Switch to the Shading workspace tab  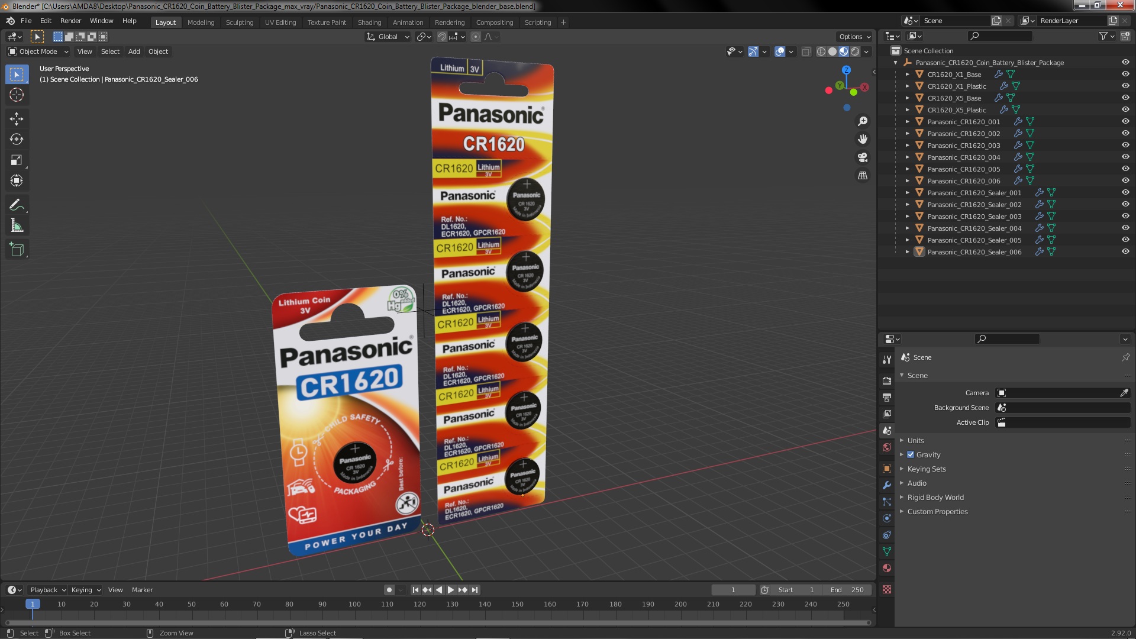(369, 22)
